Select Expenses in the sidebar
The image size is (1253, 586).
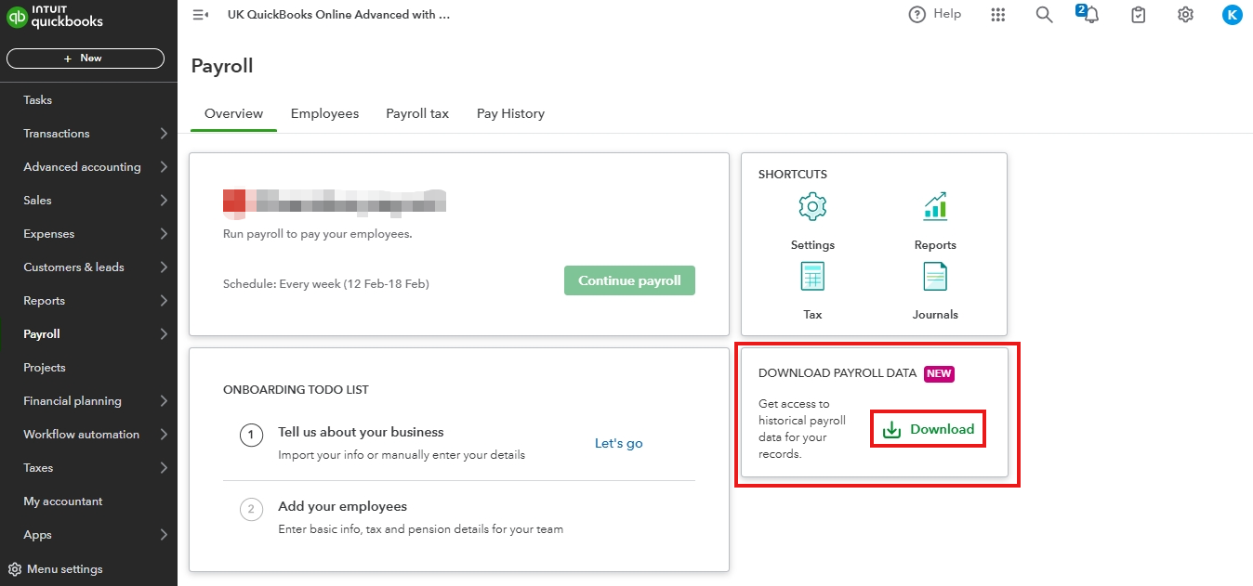point(48,234)
